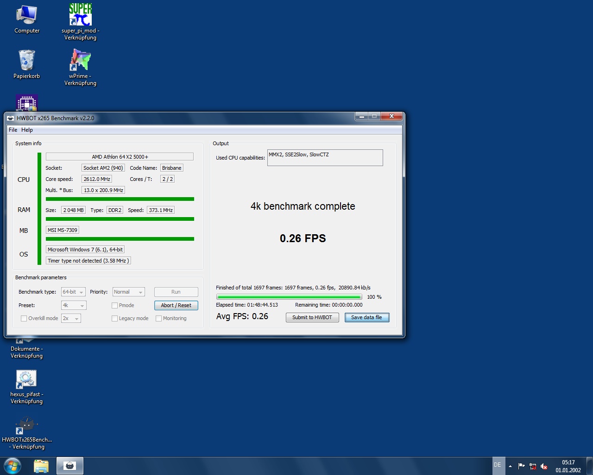Open the clock showing 05:17
Screen dimensions: 593x475
click(568, 466)
